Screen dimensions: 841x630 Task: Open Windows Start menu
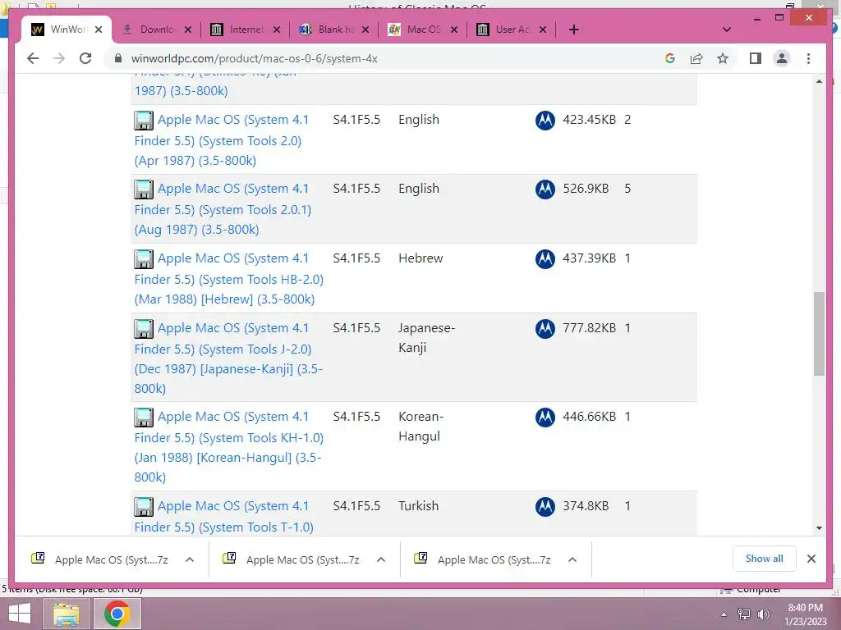[x=20, y=614]
